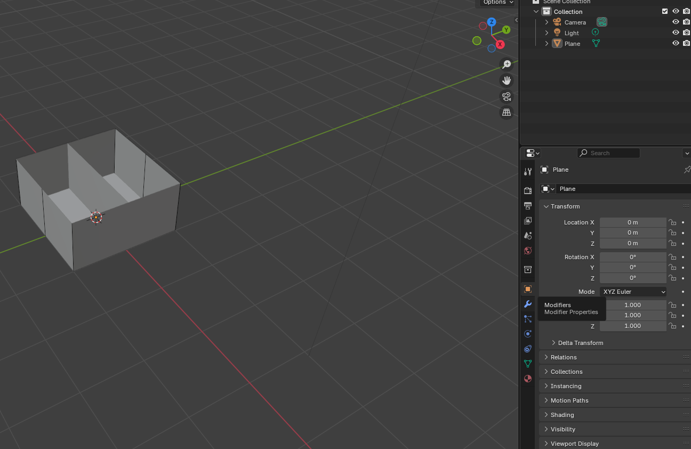Viewport: 691px width, 449px height.
Task: Open the Render properties tab
Action: tap(528, 190)
